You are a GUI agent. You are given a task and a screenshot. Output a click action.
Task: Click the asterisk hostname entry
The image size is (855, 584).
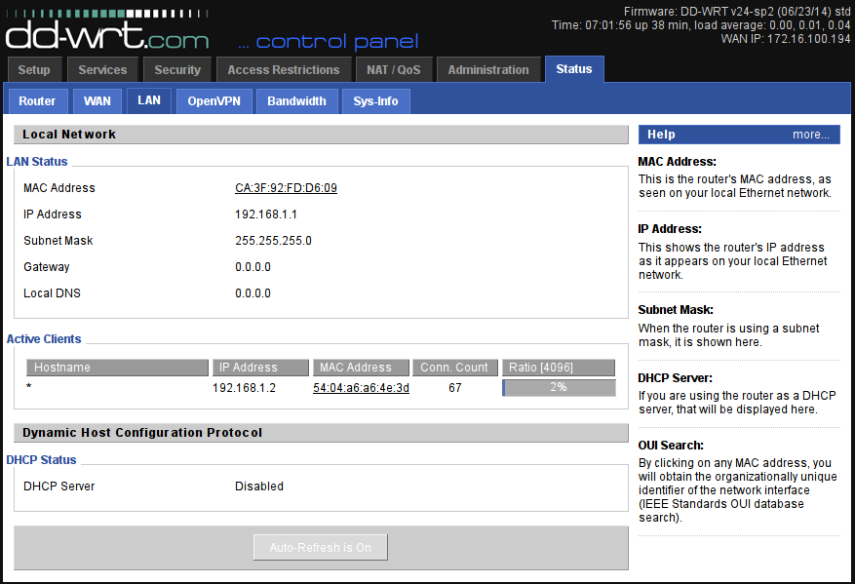click(29, 387)
